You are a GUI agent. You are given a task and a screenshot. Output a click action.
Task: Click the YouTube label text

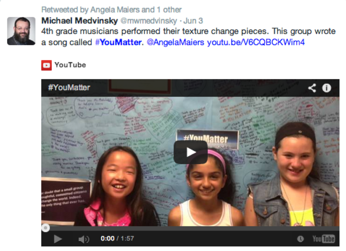click(70, 65)
